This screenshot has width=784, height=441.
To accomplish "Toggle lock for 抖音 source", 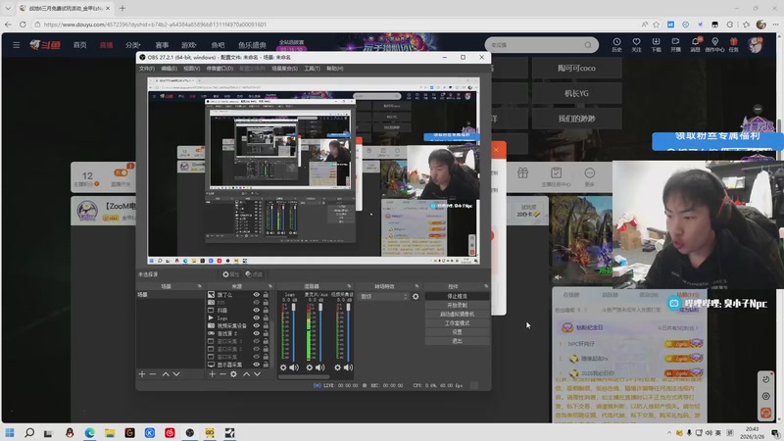I will tap(266, 310).
